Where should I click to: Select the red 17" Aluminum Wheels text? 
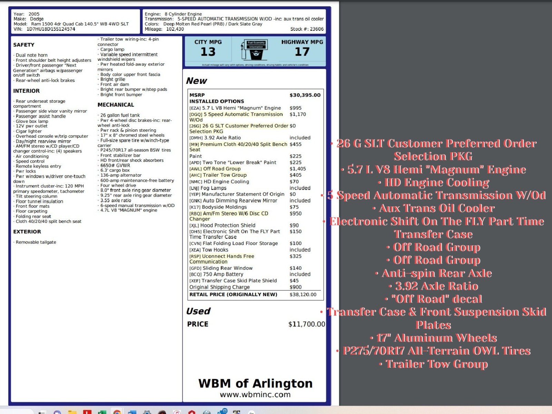(x=434, y=338)
